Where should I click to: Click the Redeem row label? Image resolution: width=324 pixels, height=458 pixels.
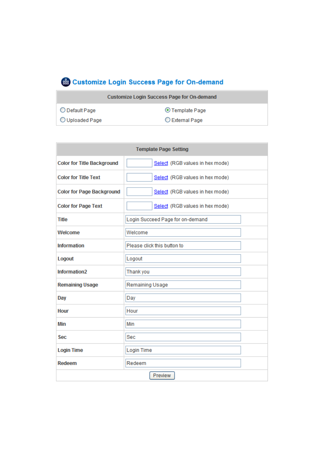67,363
